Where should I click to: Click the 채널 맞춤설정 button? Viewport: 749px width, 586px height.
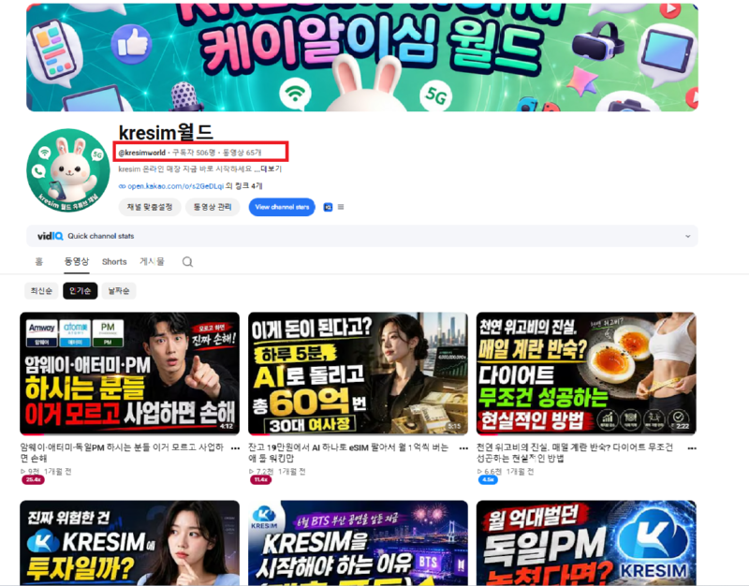click(x=150, y=207)
